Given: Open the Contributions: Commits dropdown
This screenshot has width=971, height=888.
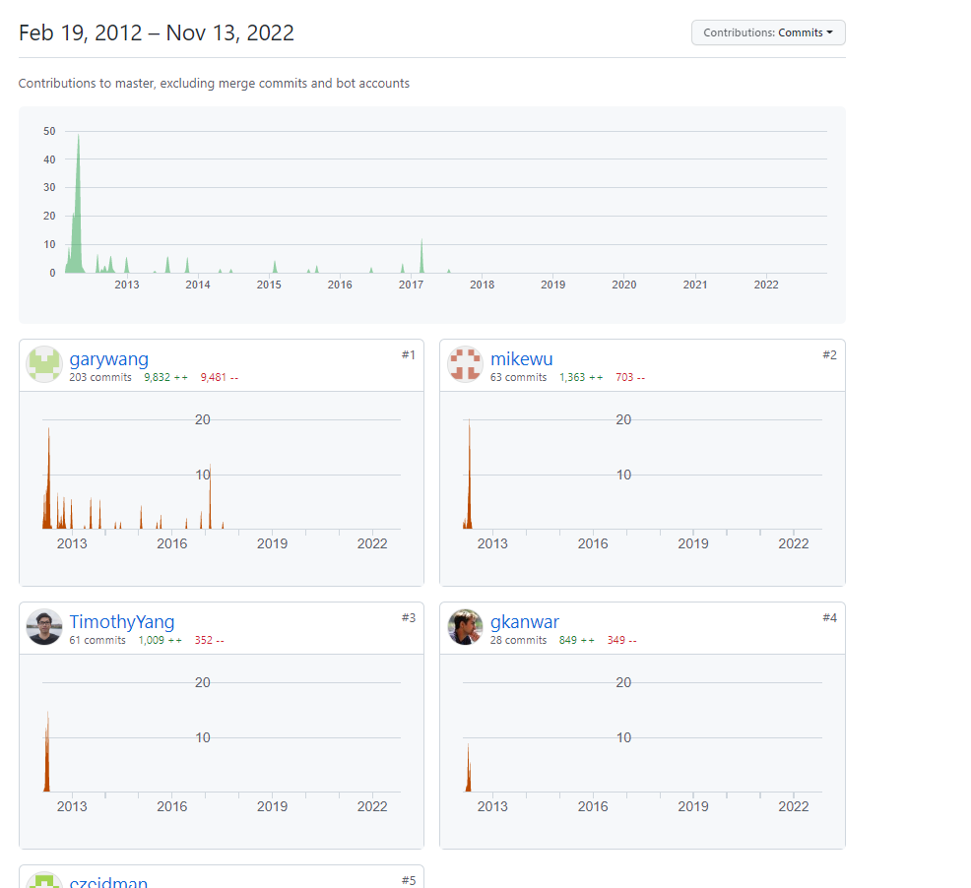Looking at the screenshot, I should [x=768, y=32].
